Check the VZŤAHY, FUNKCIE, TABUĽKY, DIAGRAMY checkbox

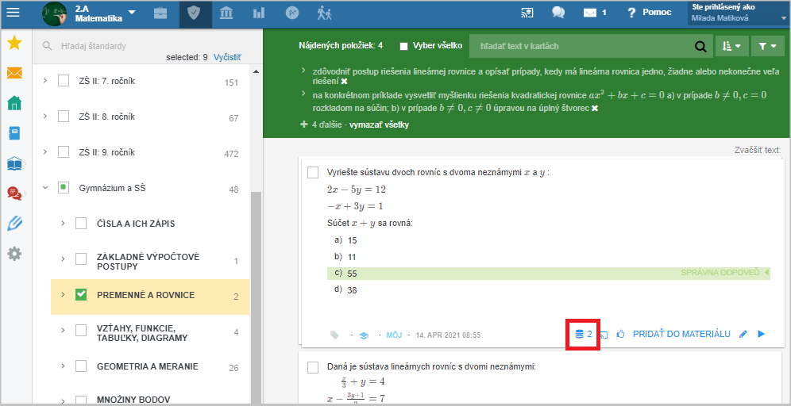81,331
